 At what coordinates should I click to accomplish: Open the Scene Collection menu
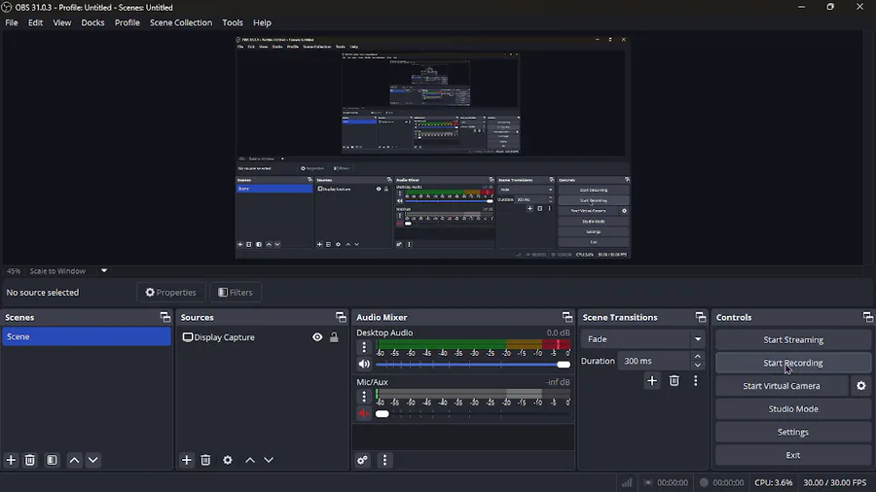181,23
